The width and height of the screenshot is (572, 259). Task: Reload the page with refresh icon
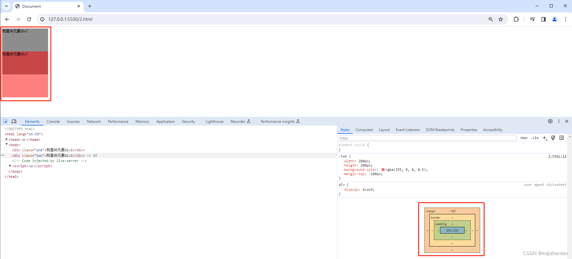tap(29, 19)
